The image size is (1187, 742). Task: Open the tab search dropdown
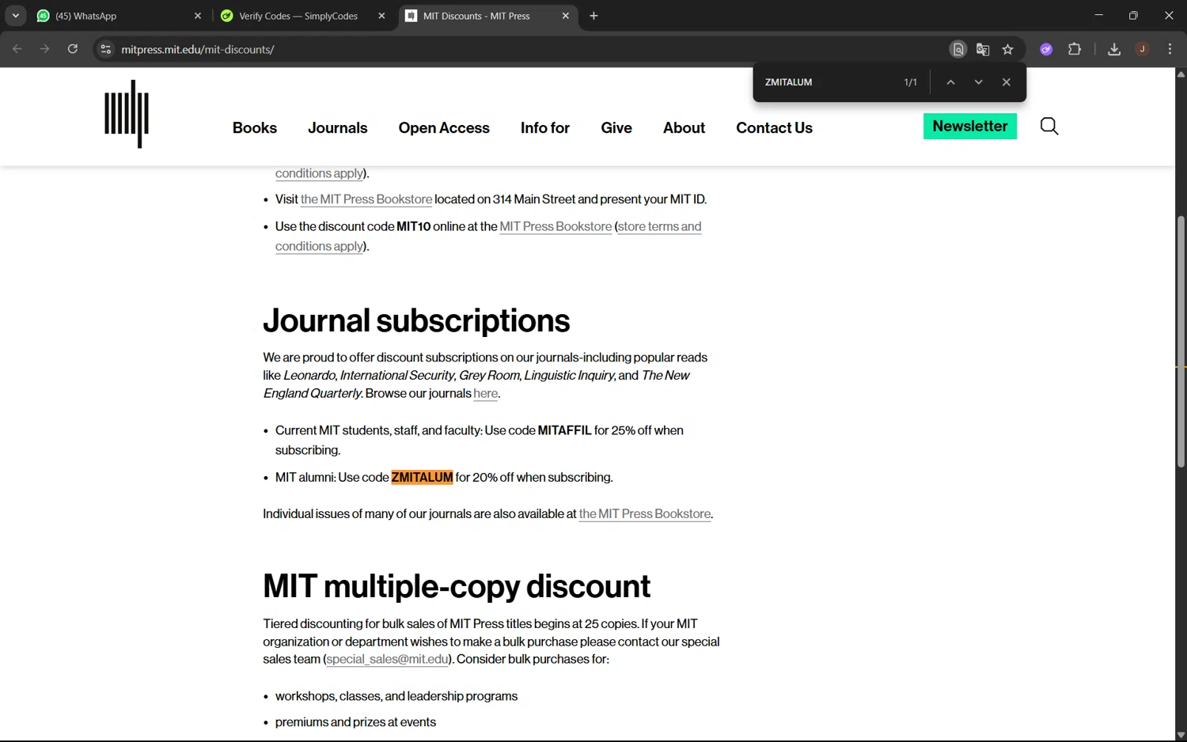15,16
